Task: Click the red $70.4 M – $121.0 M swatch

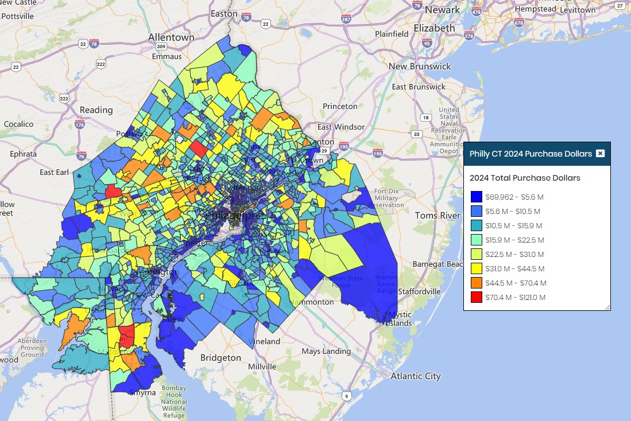Action: 477,297
